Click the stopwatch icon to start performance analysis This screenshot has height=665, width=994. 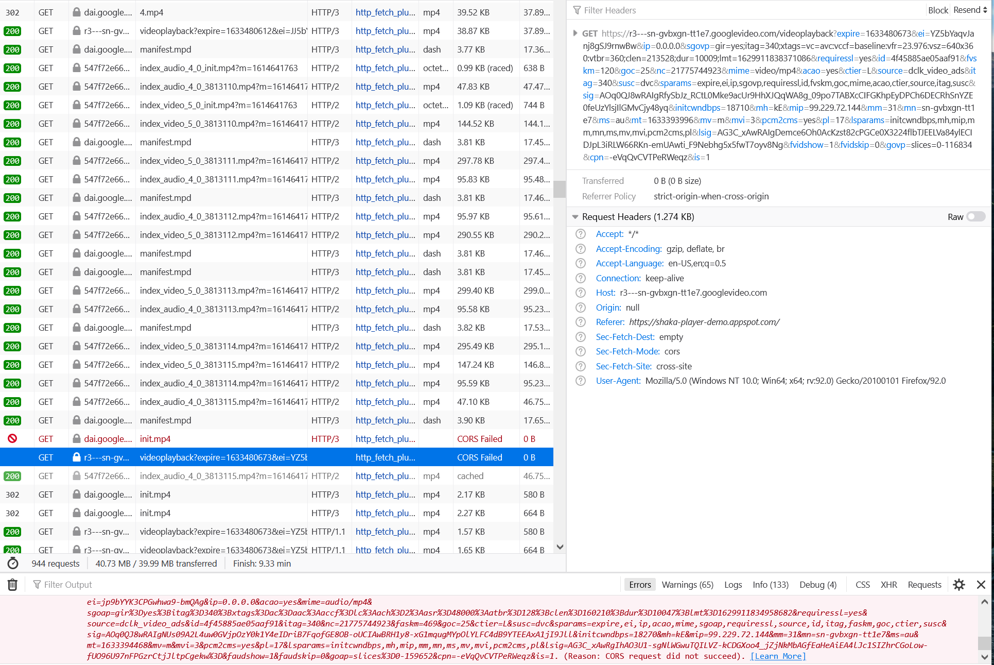tap(13, 564)
